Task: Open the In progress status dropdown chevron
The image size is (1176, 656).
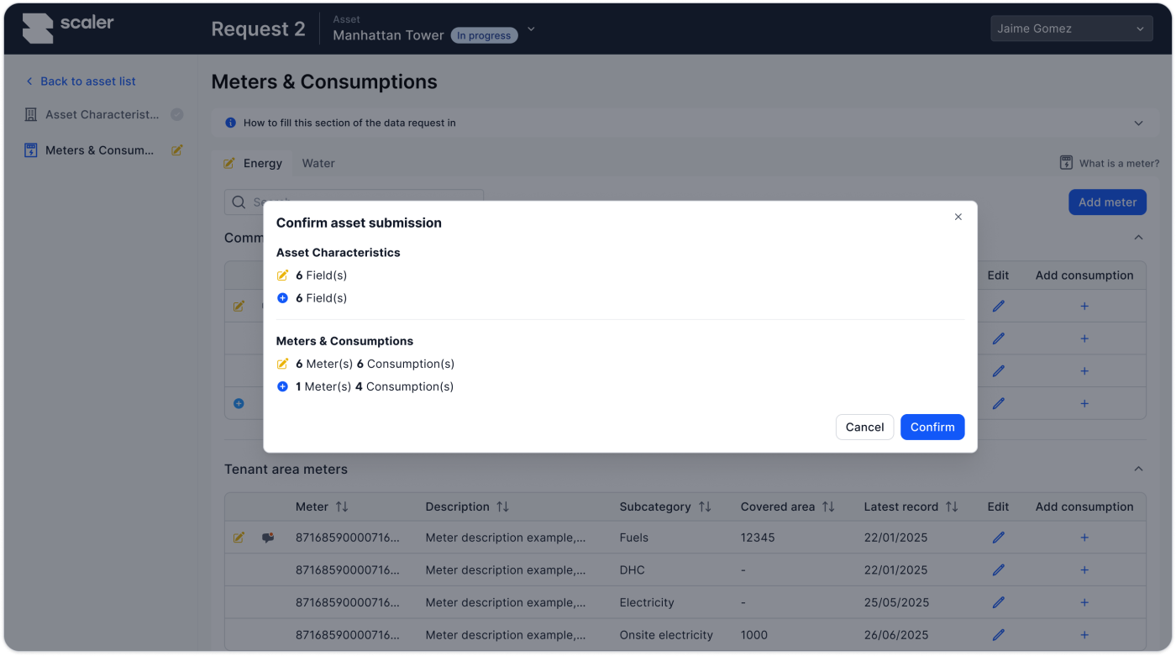Action: 530,30
